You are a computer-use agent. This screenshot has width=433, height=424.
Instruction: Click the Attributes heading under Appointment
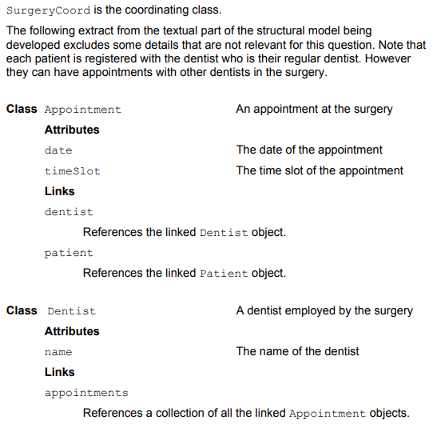click(72, 130)
